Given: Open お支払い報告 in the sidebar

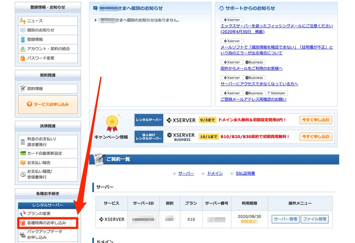Looking at the screenshot, I should pos(48,163).
